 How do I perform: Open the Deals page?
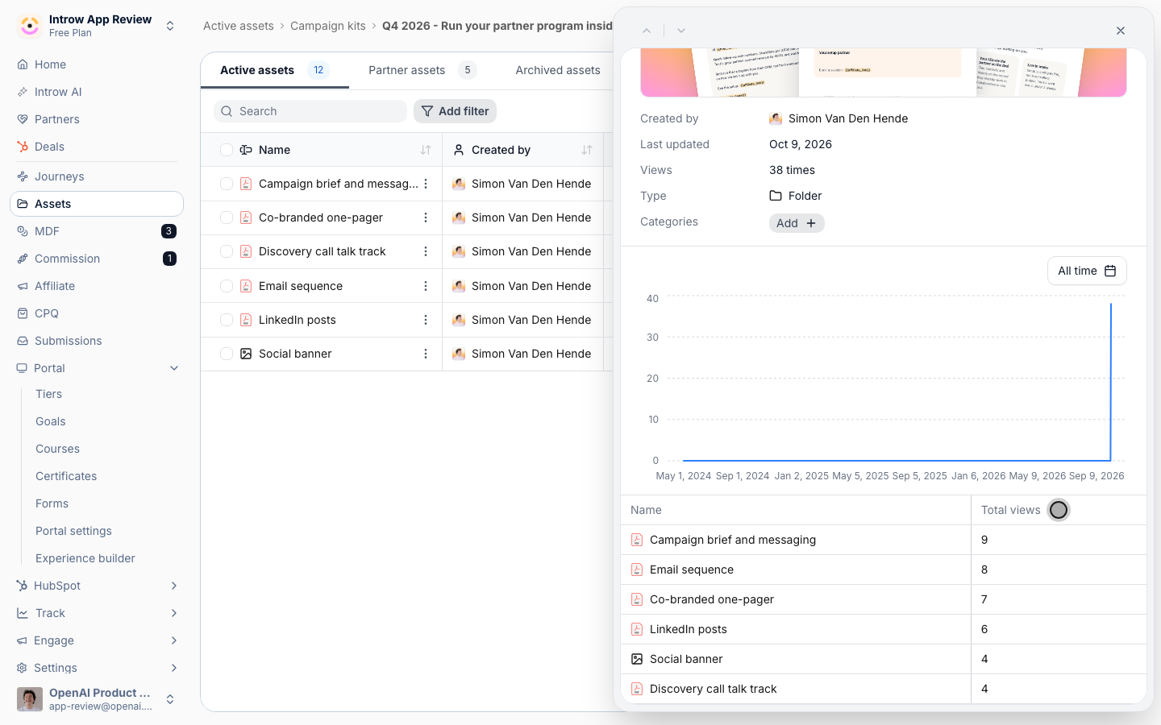point(97,147)
